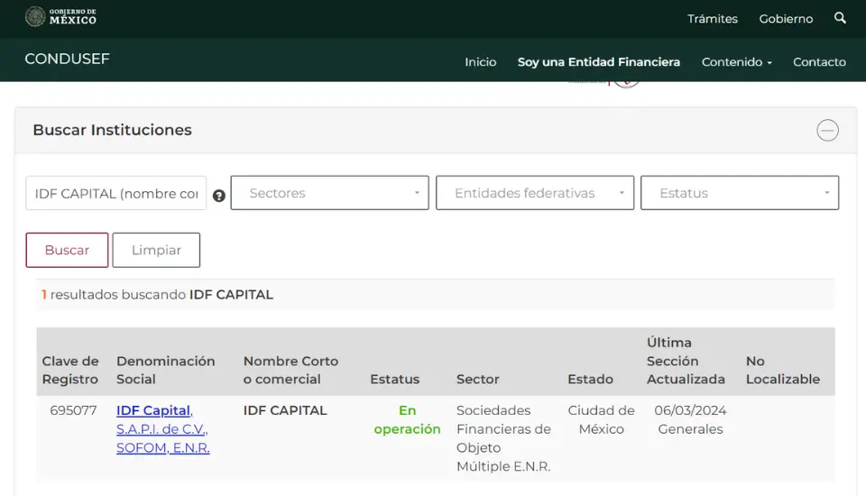This screenshot has width=866, height=496.
Task: Expand the Contenido menu
Action: (736, 62)
